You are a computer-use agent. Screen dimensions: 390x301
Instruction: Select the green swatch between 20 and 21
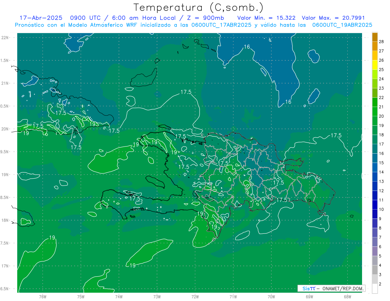(375, 112)
